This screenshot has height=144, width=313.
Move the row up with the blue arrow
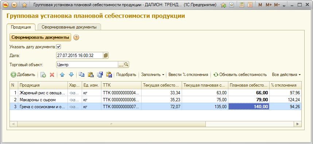click(62, 75)
